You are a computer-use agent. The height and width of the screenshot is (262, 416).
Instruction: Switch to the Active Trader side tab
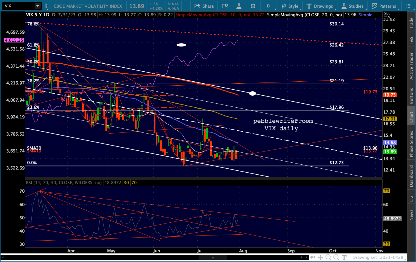(x=411, y=66)
